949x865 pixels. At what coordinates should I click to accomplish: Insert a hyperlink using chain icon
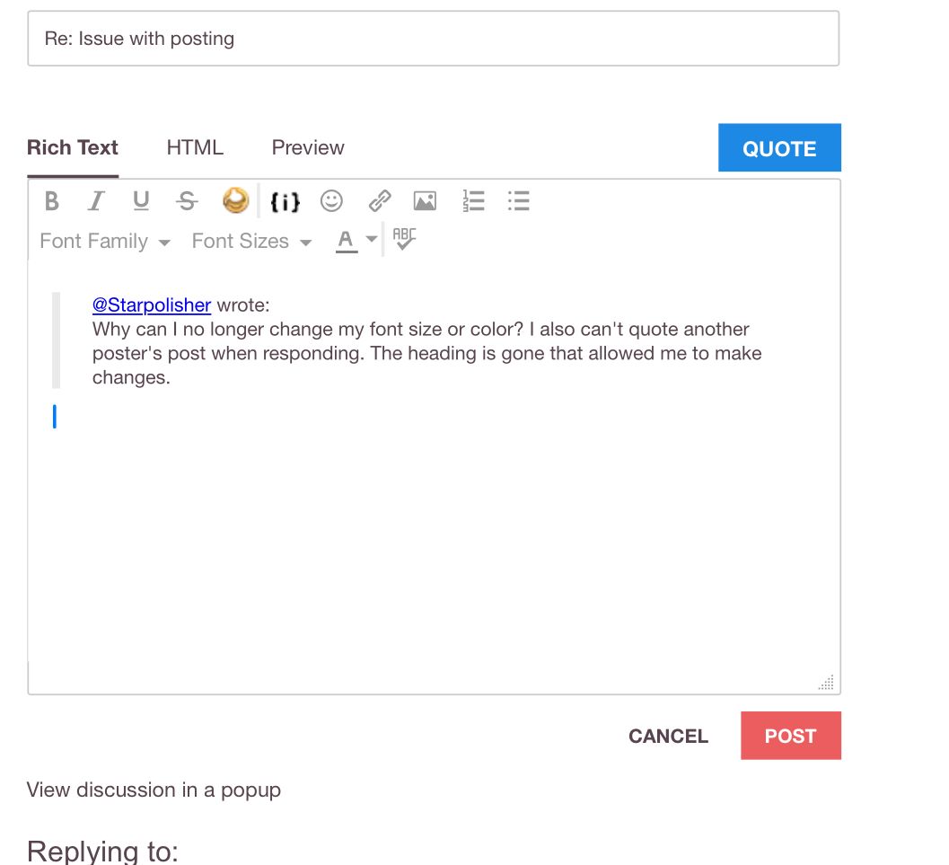380,201
